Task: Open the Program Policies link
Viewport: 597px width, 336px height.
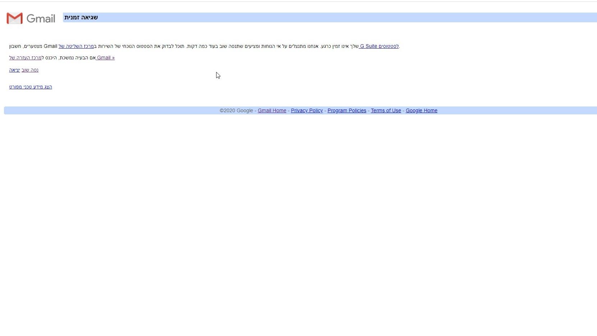Action: [x=347, y=110]
